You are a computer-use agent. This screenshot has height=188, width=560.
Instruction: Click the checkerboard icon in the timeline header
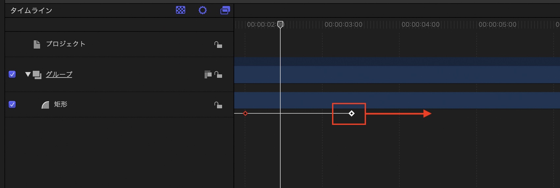click(x=181, y=10)
